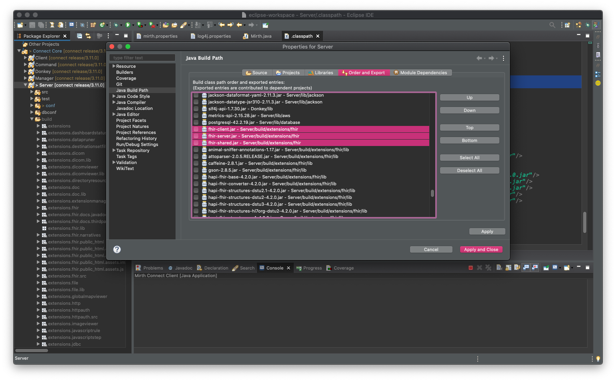Screen dimensions: 616x381
Task: Click the Down button
Action: [x=469, y=110]
